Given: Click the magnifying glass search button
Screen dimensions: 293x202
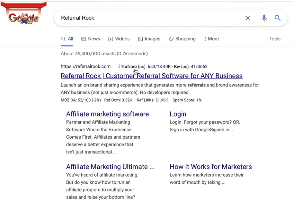Looking at the screenshot, I should pos(278,18).
